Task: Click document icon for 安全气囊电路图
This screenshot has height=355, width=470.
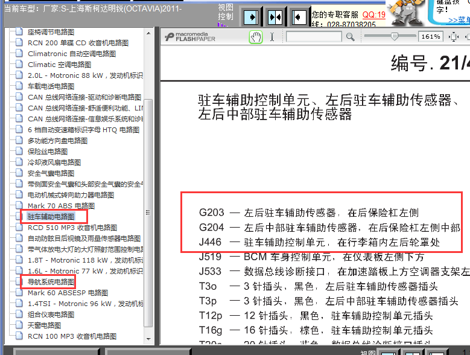Action: 19,173
